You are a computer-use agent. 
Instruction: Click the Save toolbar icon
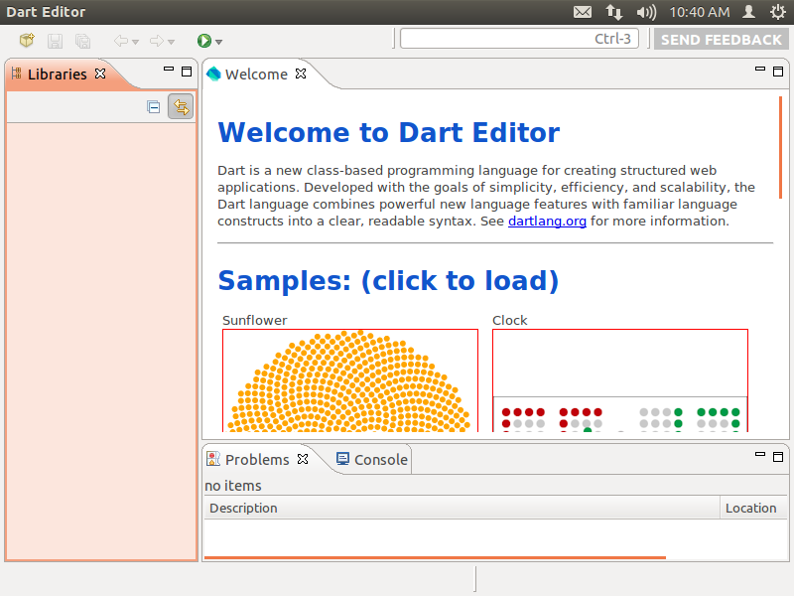point(55,41)
